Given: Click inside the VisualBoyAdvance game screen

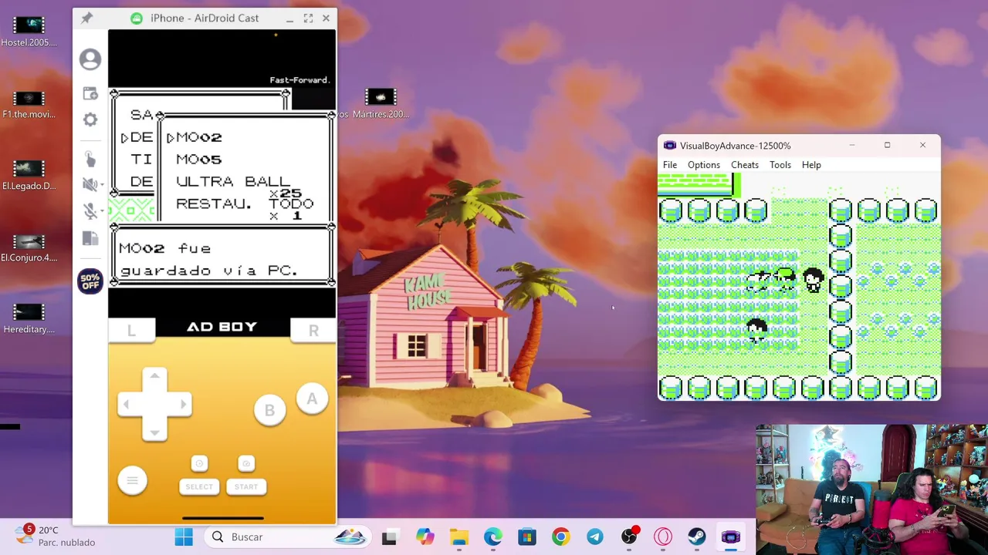Looking at the screenshot, I should click(799, 287).
